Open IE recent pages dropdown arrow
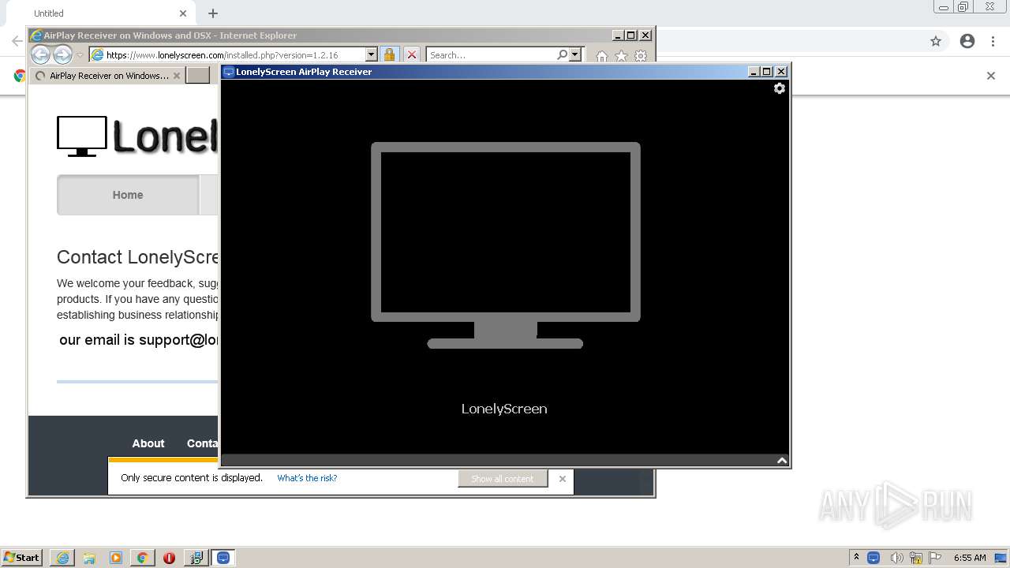The height and width of the screenshot is (568, 1010). (80, 55)
